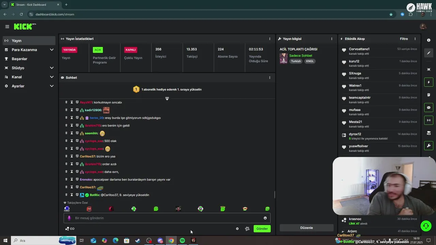The height and width of the screenshot is (245, 436).
Task: Switch to the Stream - Kick Dashboard tab
Action: click(35, 5)
